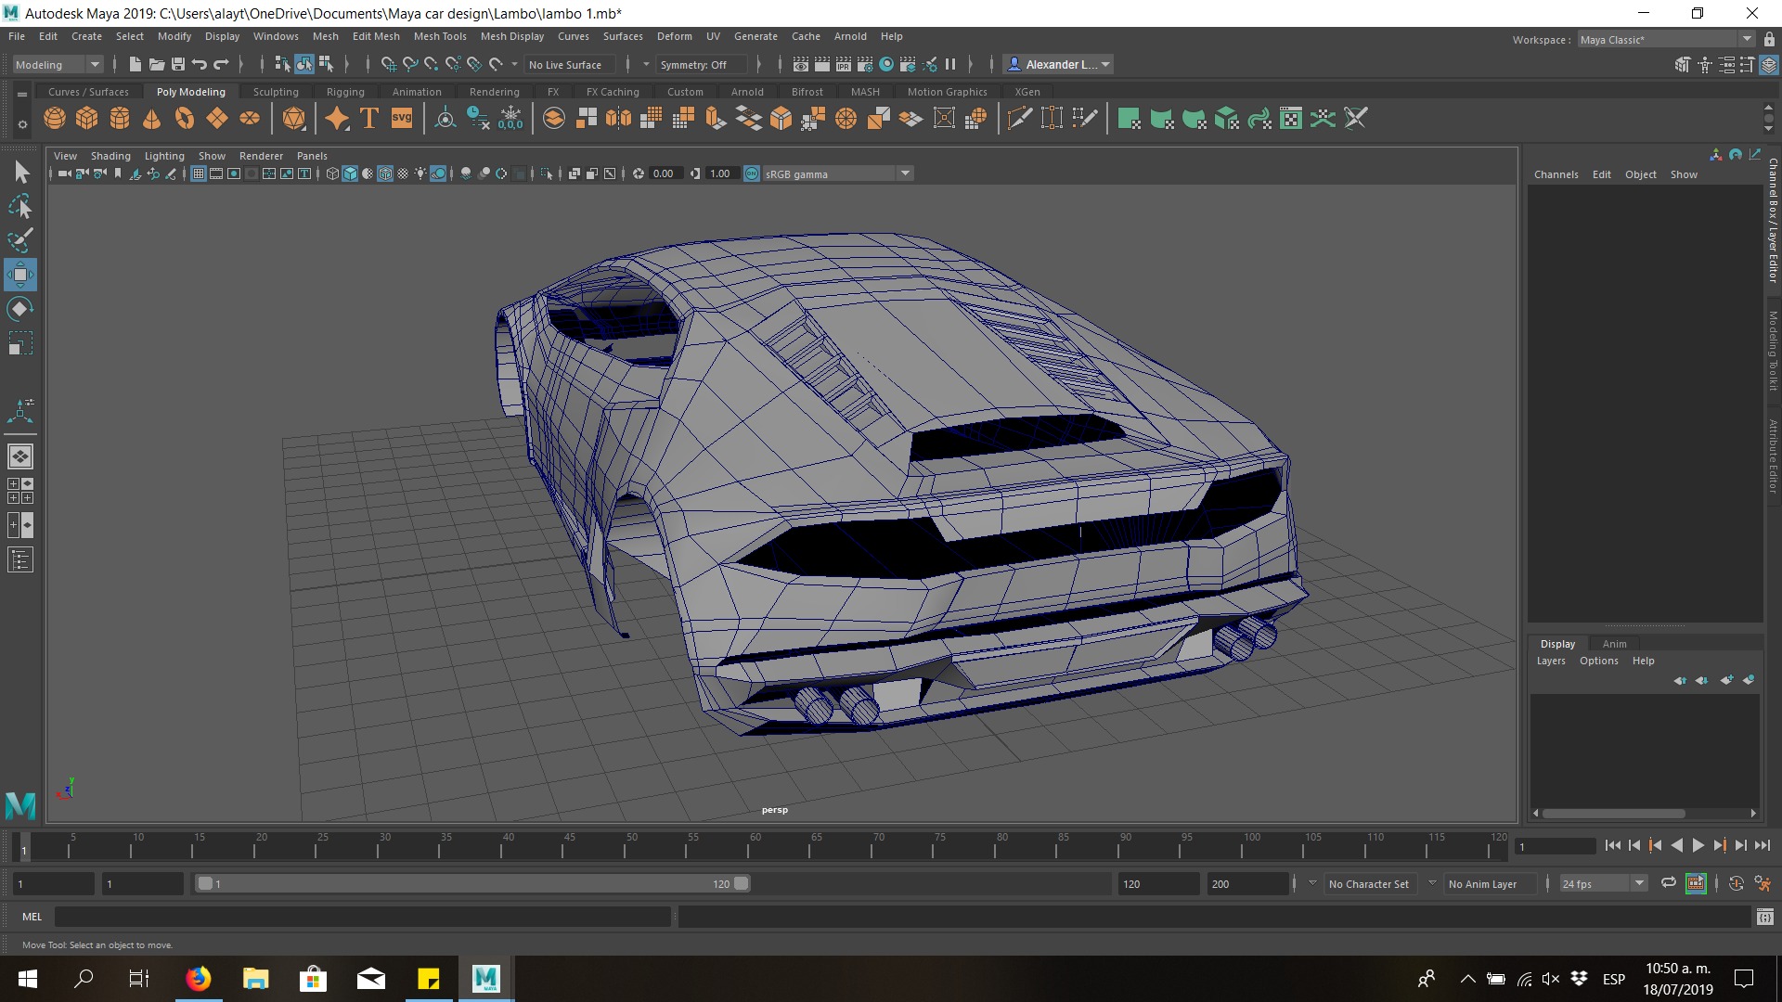Click the range slider end handle at 120
The image size is (1782, 1002).
point(741,883)
